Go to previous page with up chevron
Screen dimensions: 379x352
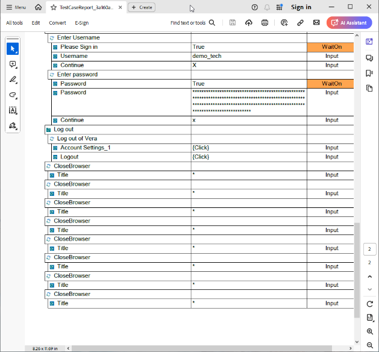click(x=369, y=276)
